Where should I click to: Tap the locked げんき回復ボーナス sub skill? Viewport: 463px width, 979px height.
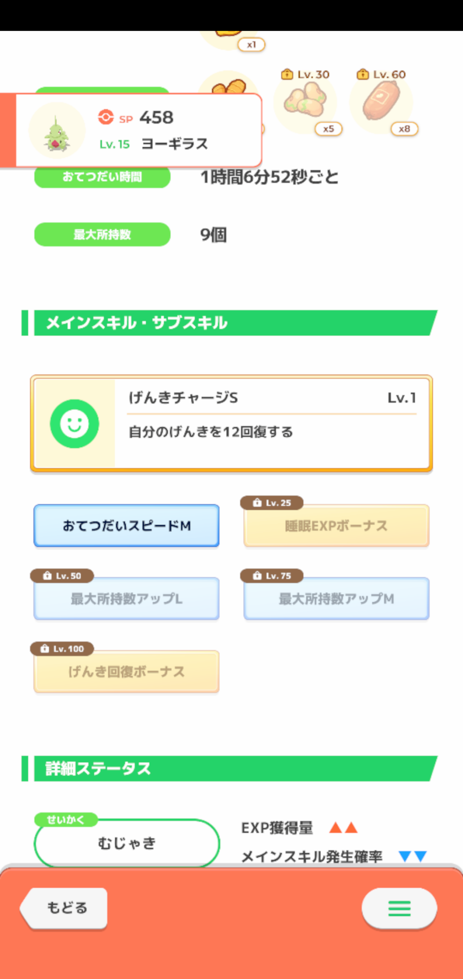point(127,672)
